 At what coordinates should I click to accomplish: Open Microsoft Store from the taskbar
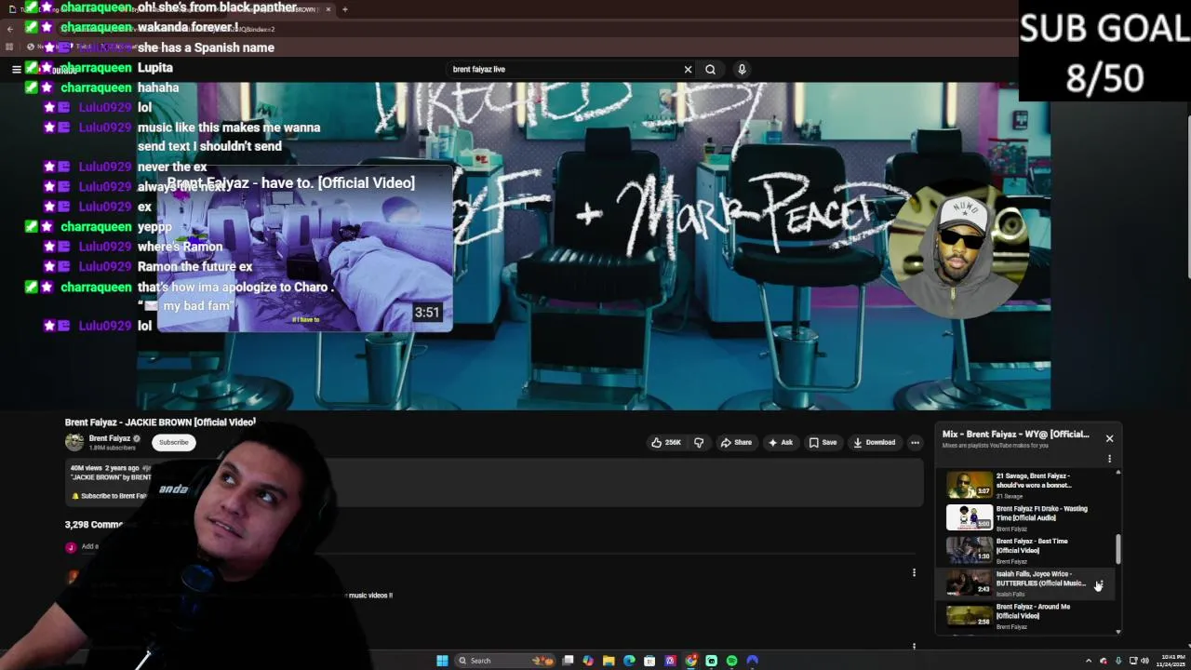tap(649, 661)
